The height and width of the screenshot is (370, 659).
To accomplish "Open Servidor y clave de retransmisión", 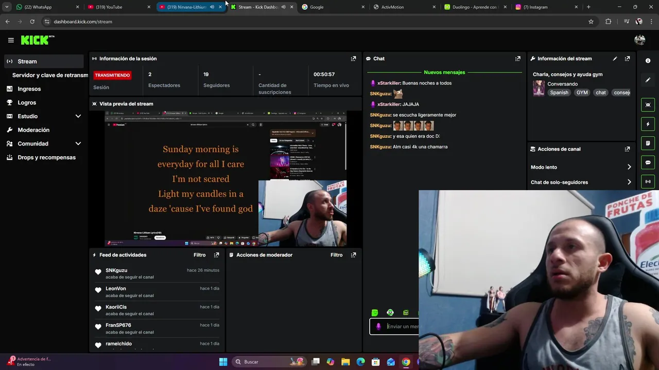I will click(x=50, y=75).
